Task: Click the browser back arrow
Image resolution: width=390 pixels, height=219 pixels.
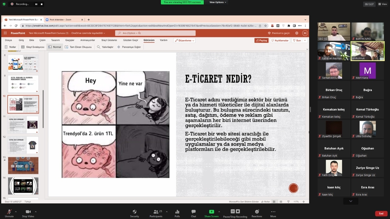Action: [5, 25]
